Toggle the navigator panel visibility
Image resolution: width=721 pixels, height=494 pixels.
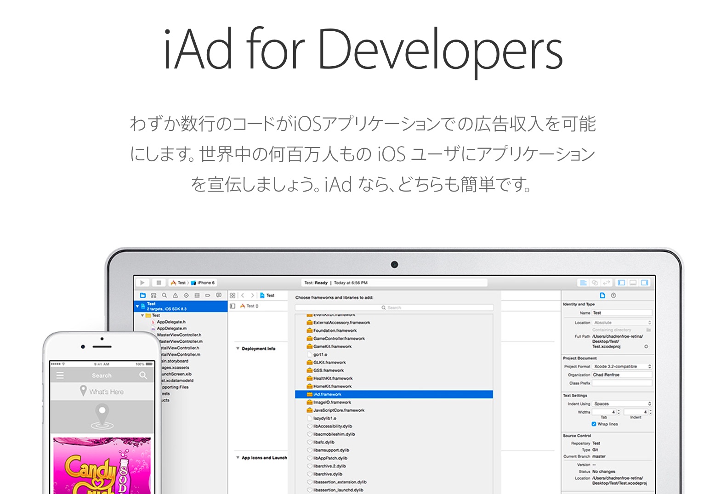coord(621,283)
